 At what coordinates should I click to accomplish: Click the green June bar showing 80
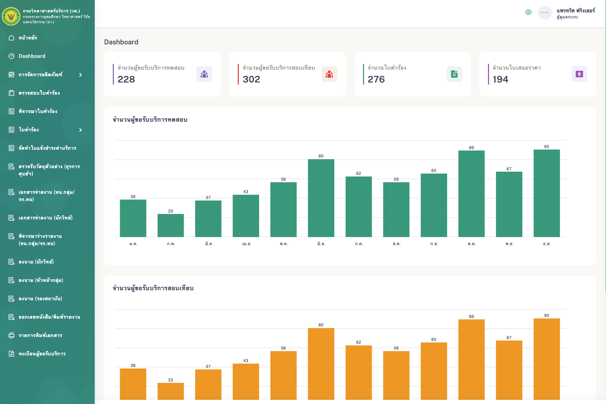pyautogui.click(x=321, y=198)
